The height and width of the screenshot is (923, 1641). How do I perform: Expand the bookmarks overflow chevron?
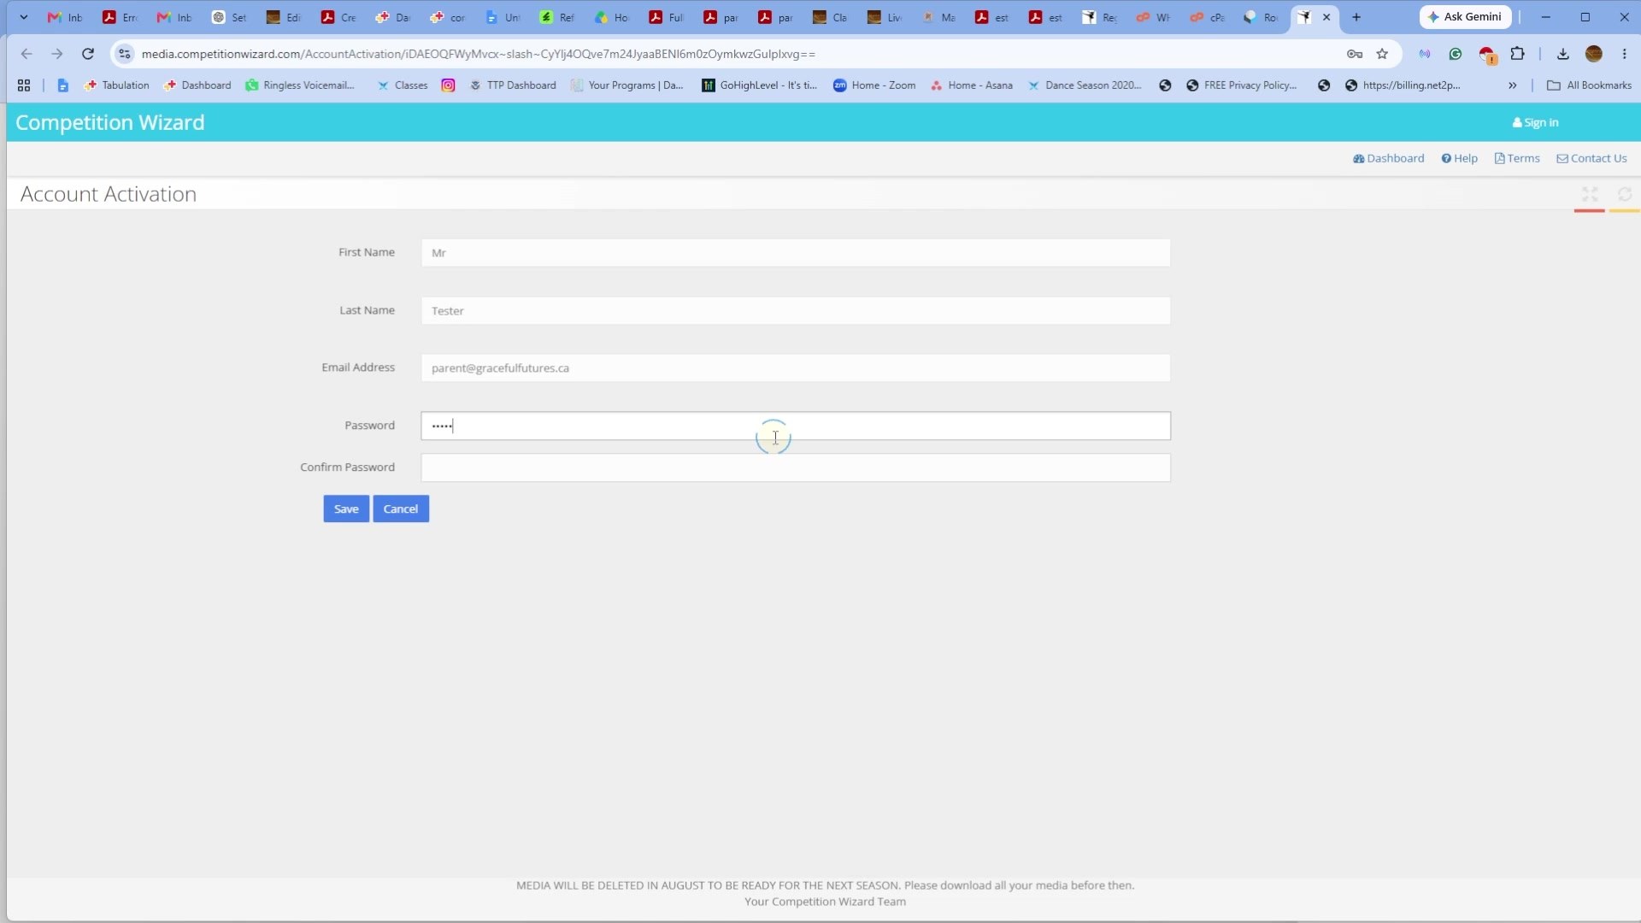point(1513,85)
